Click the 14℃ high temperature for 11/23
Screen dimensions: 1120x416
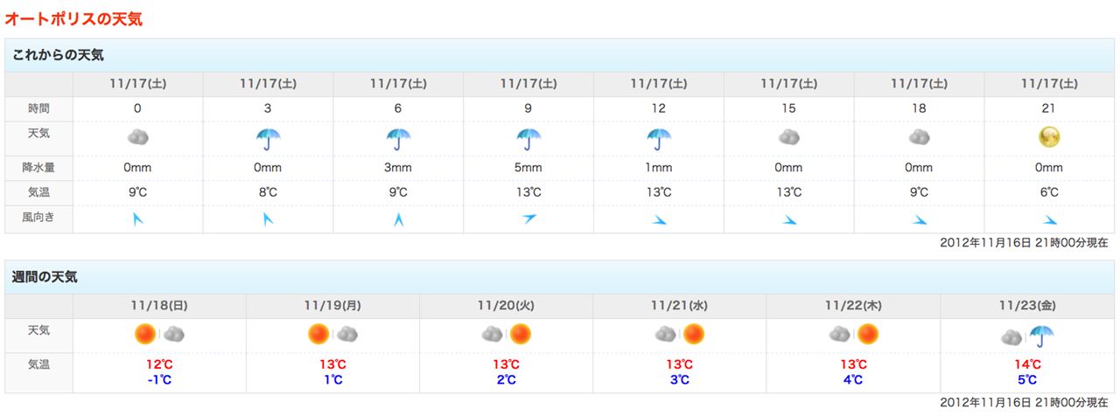[x=1027, y=364]
